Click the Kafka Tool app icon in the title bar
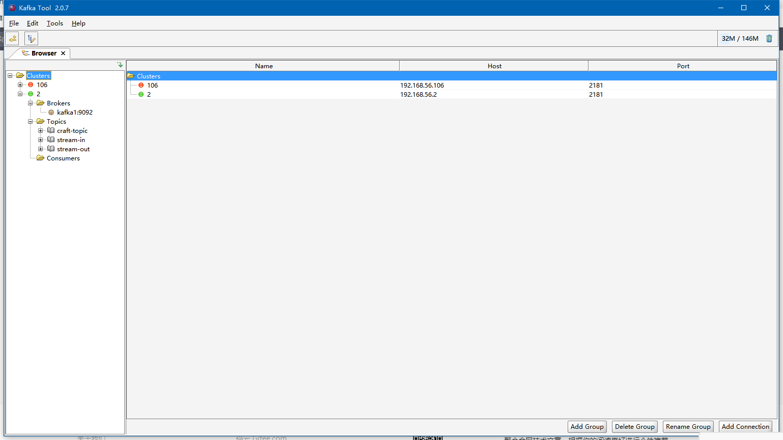Screen dimensions: 783x440 (x=12, y=8)
